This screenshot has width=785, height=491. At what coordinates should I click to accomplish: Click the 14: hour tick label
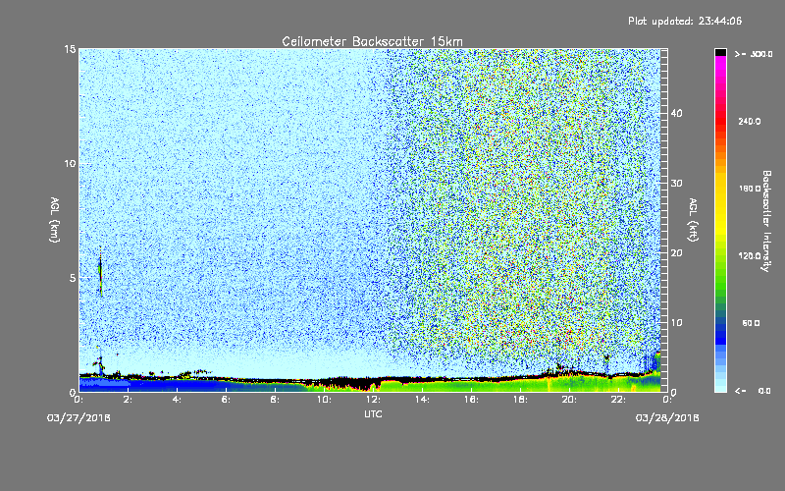click(422, 400)
